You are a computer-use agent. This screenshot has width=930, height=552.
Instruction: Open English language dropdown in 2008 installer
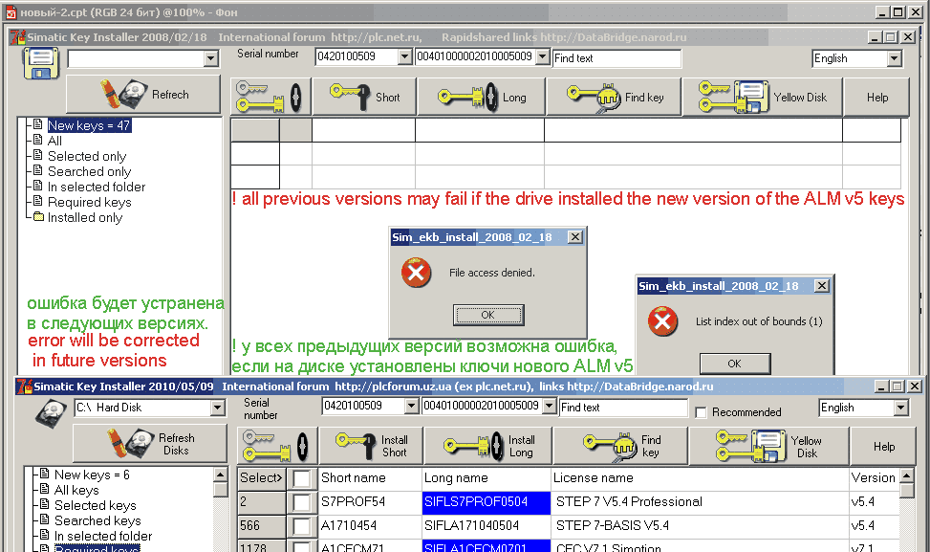coord(895,58)
